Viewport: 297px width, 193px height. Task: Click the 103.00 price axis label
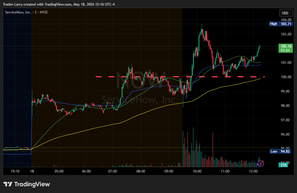(286, 34)
